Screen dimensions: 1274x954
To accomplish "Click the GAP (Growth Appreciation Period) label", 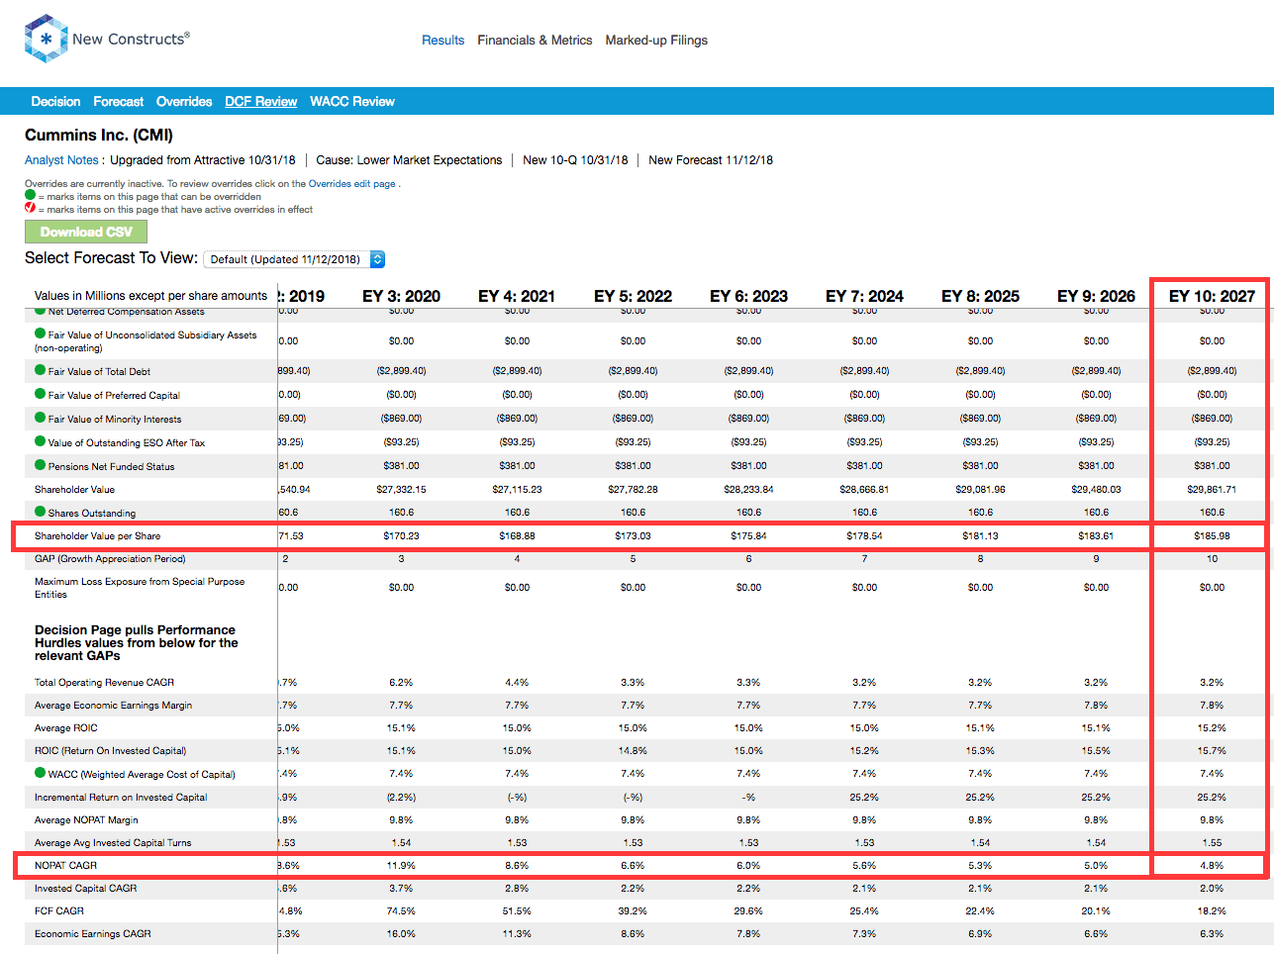I will point(110,558).
